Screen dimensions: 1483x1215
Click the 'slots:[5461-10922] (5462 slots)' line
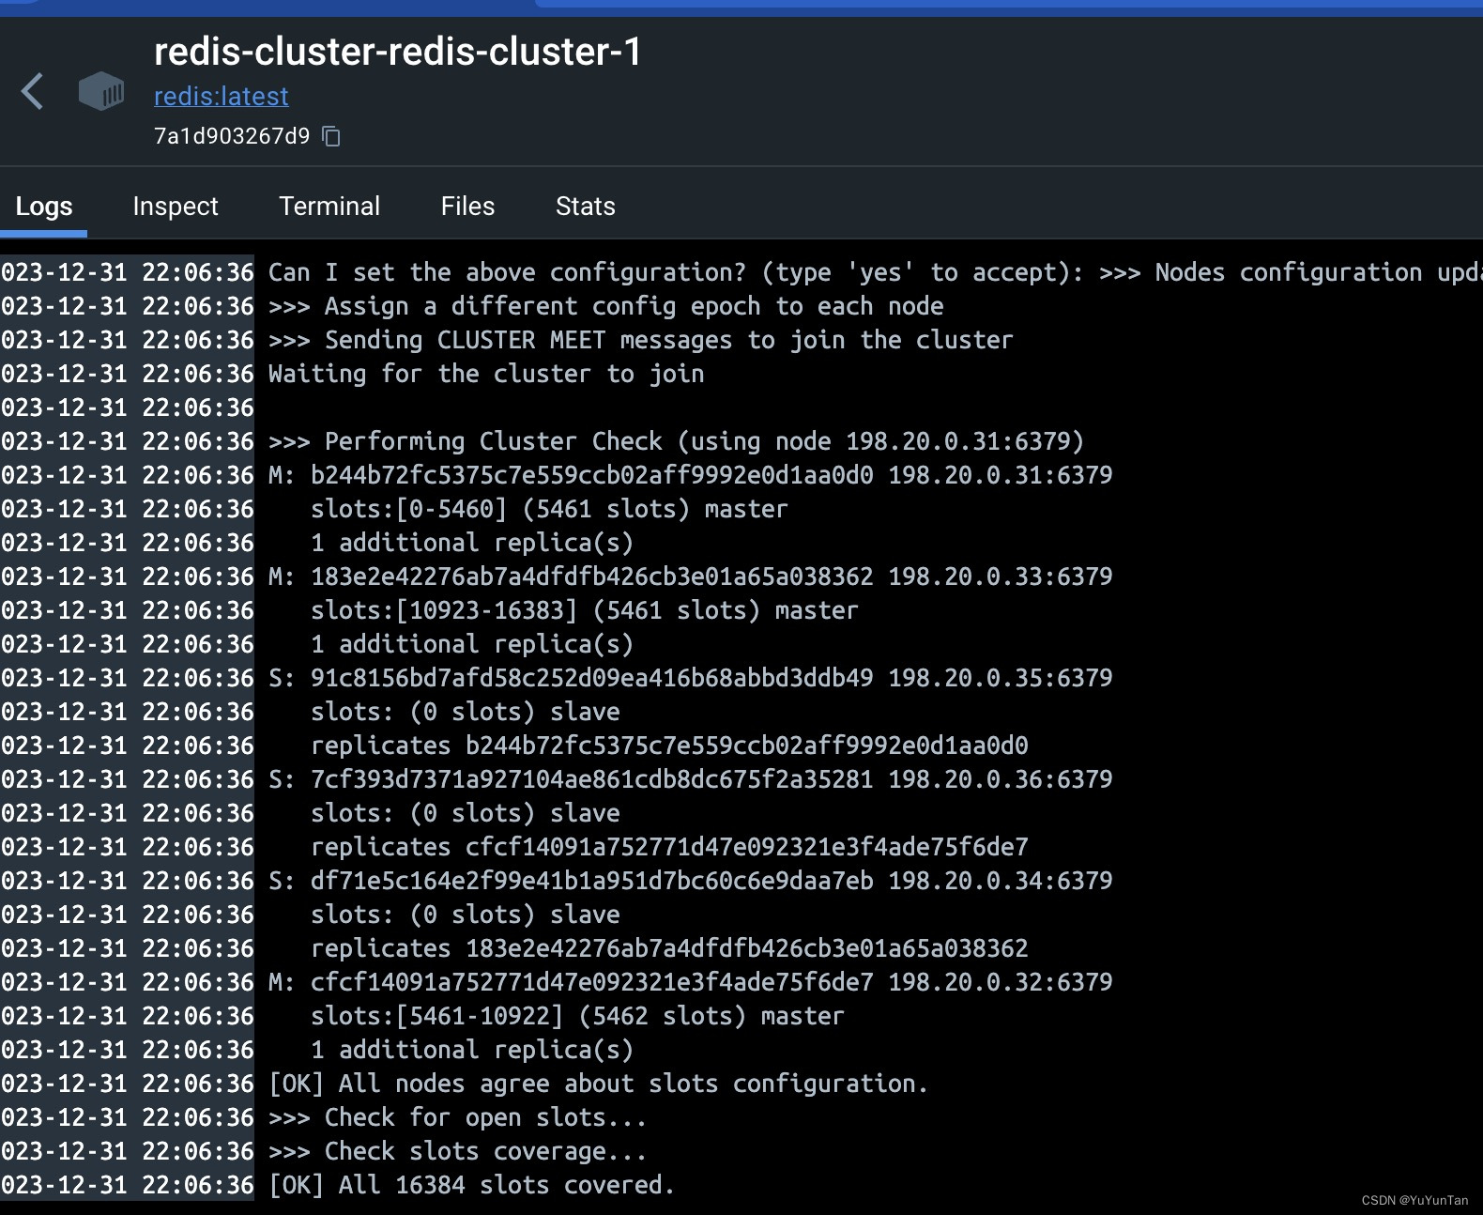click(577, 1016)
